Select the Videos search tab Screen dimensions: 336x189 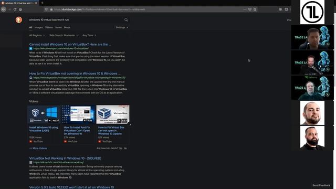point(49,27)
